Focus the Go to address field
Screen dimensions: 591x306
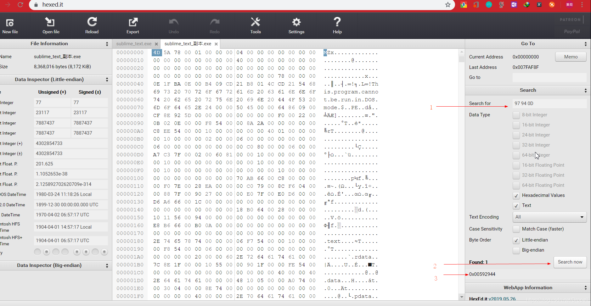click(549, 77)
